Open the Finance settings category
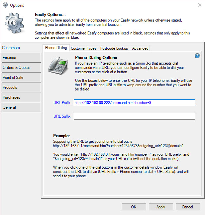The height and width of the screenshot is (215, 205). click(20, 58)
